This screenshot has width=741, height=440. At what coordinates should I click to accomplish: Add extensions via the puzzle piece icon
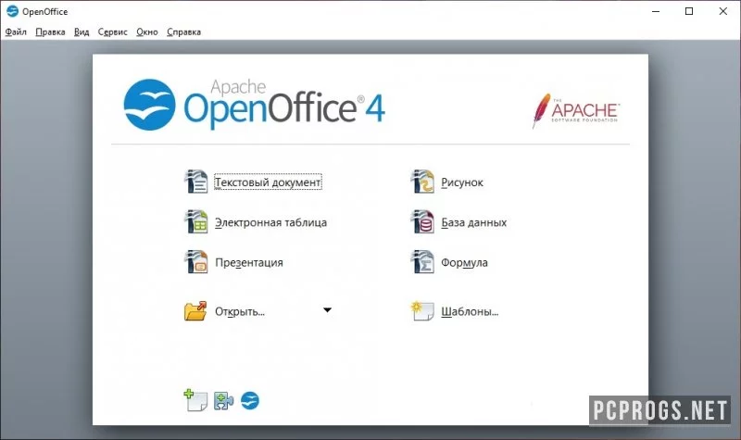[x=223, y=401]
